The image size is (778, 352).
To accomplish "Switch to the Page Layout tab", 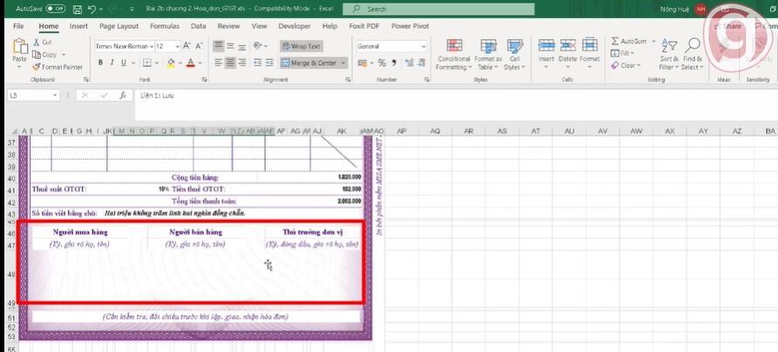I will click(x=119, y=26).
